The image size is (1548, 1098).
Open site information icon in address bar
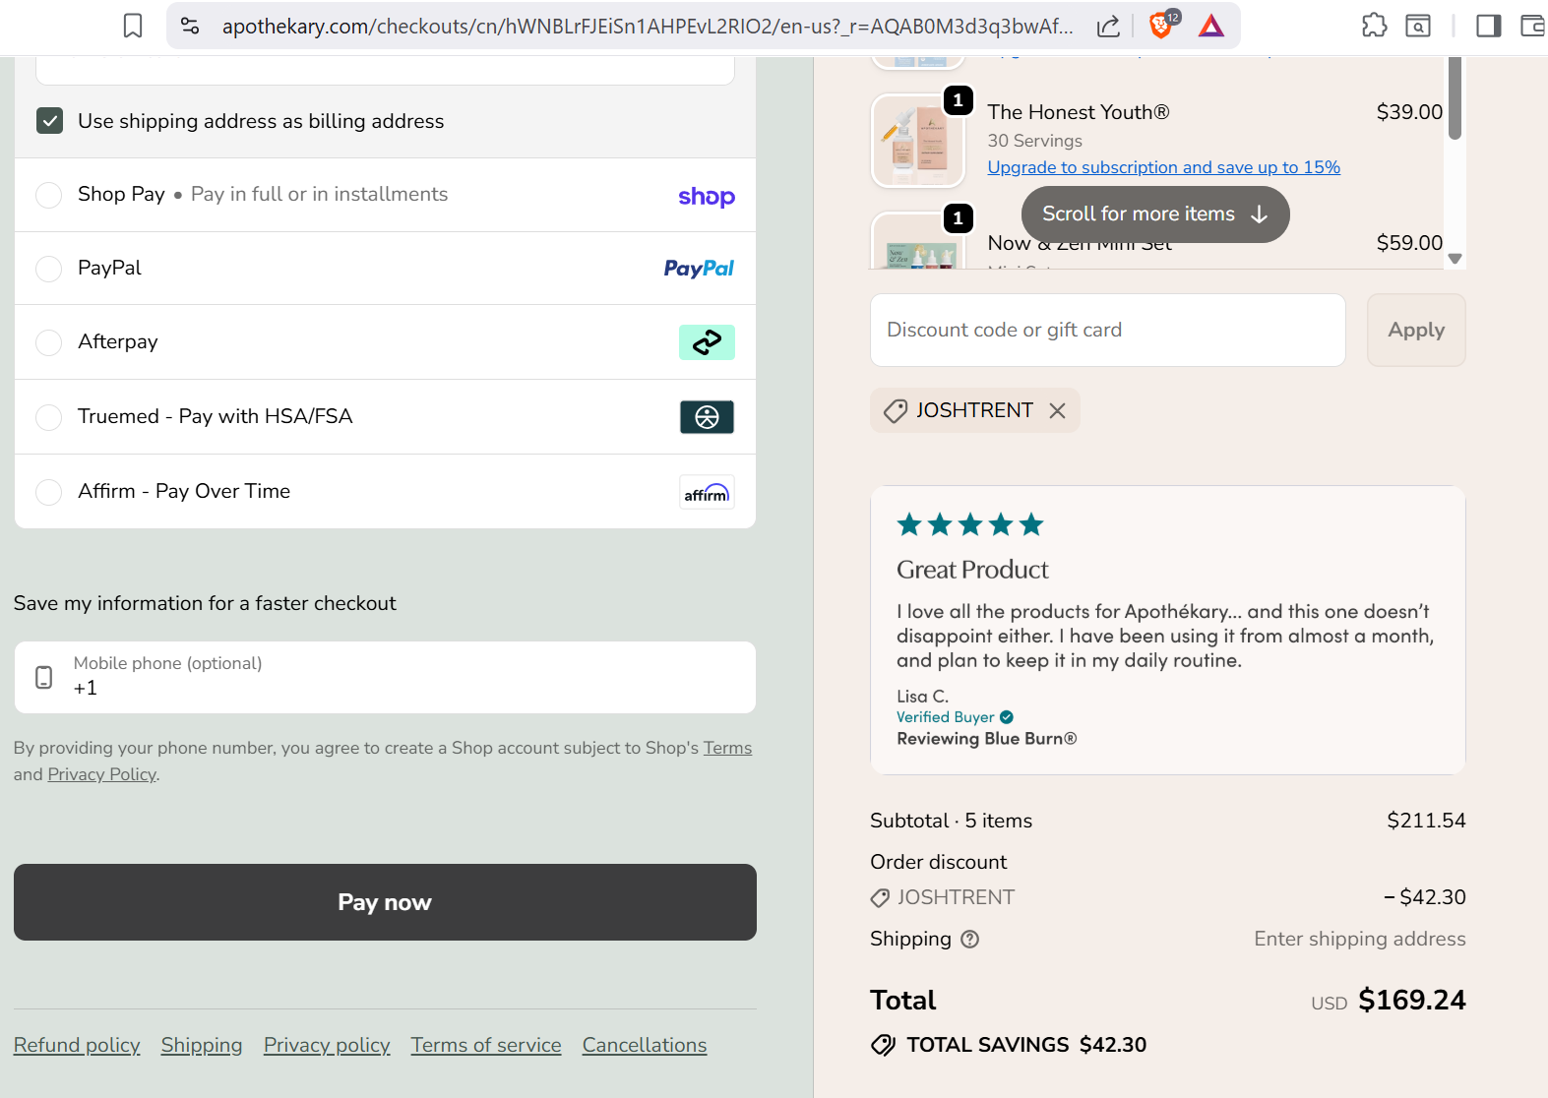[x=191, y=26]
